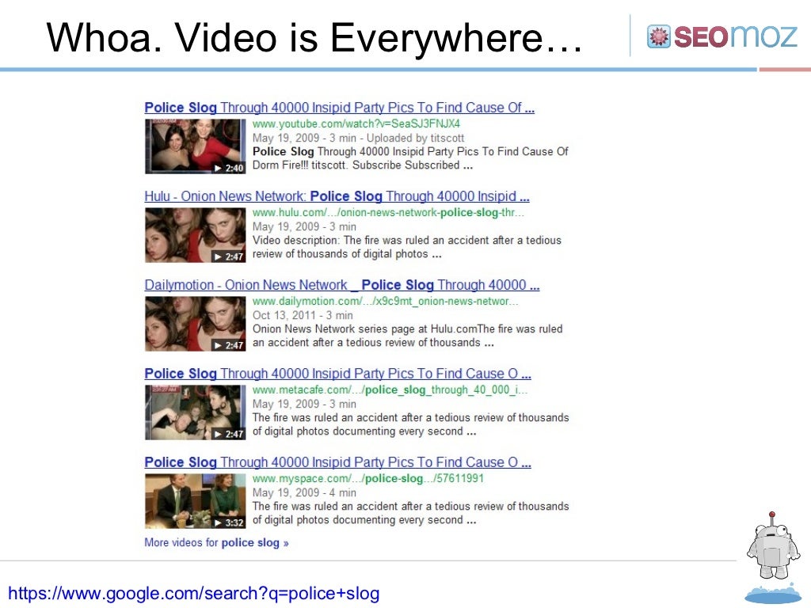Click the www.dailymotion.com green URL

coord(386,302)
